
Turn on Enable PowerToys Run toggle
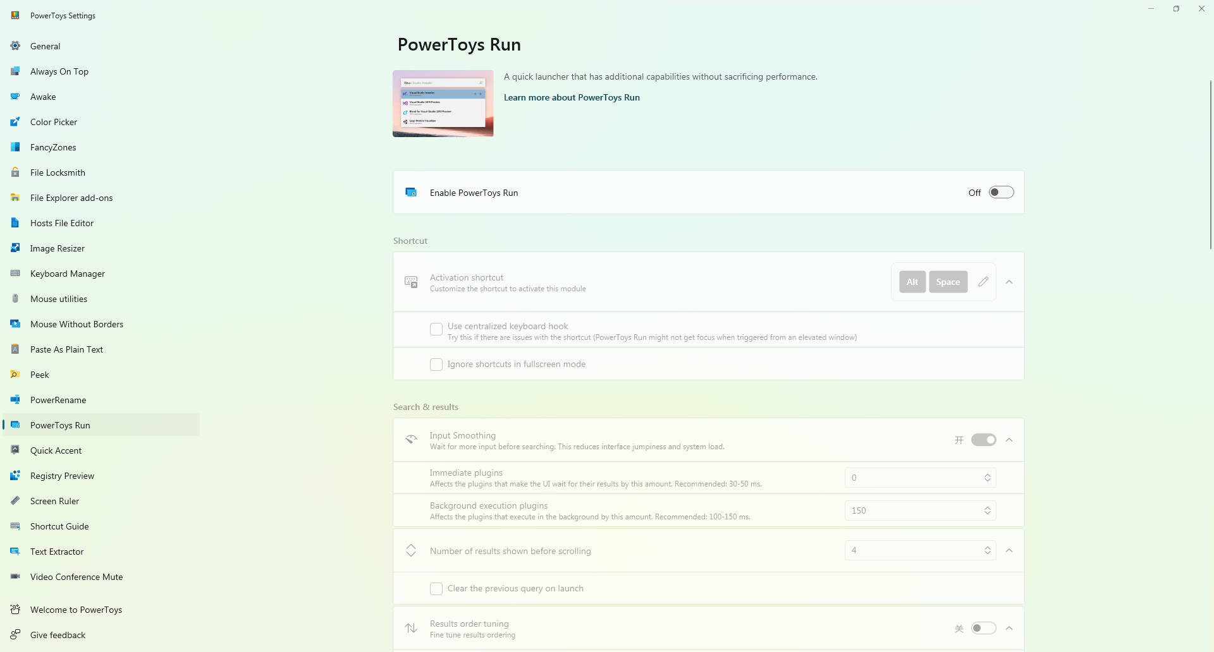point(1001,193)
